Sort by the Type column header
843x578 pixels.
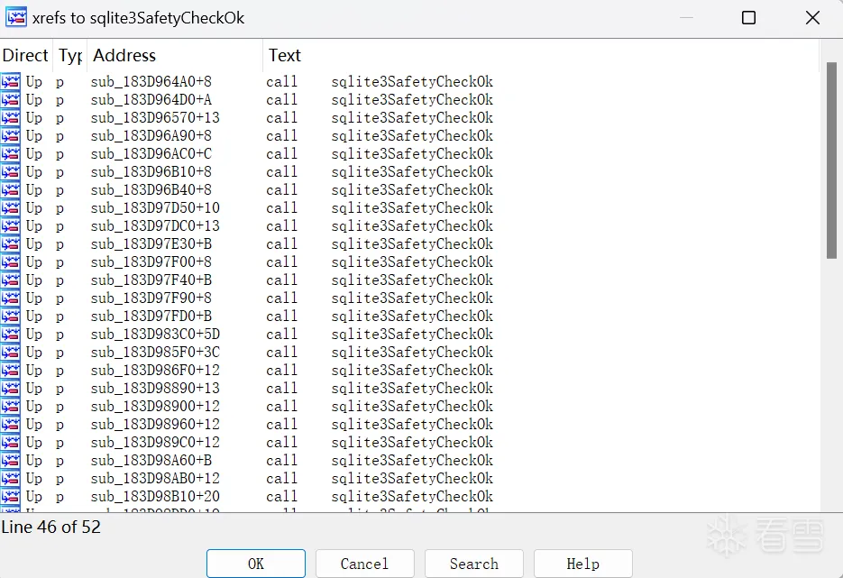pos(70,56)
